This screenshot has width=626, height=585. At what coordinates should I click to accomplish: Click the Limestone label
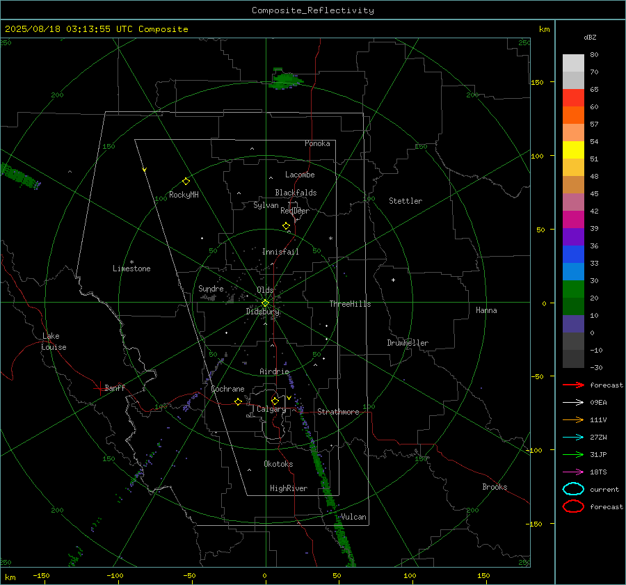pyautogui.click(x=131, y=269)
